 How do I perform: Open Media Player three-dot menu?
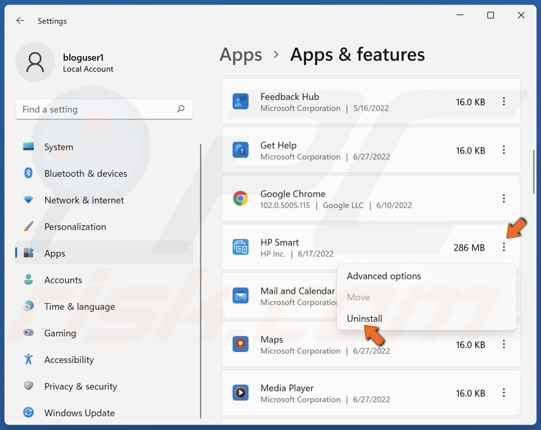pos(504,393)
